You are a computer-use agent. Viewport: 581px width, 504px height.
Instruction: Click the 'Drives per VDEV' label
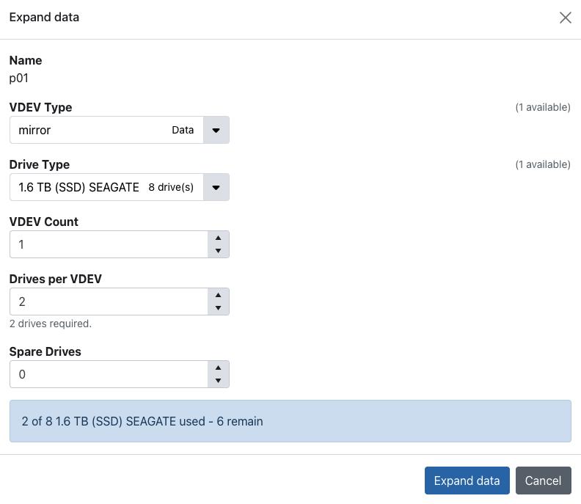point(56,279)
